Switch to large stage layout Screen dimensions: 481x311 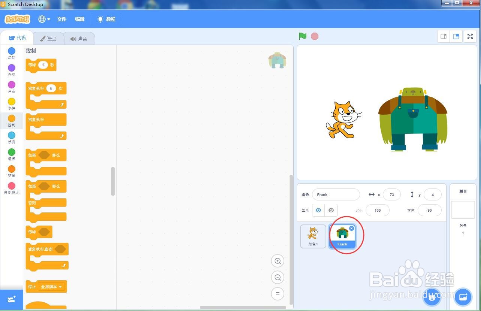click(x=456, y=36)
